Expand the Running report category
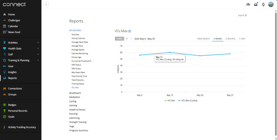Image resolution: width=277 pixels, height=140 pixels. [x=73, y=114]
